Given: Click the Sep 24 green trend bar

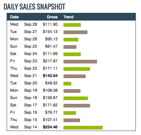Looking at the screenshot, I should [72, 54].
